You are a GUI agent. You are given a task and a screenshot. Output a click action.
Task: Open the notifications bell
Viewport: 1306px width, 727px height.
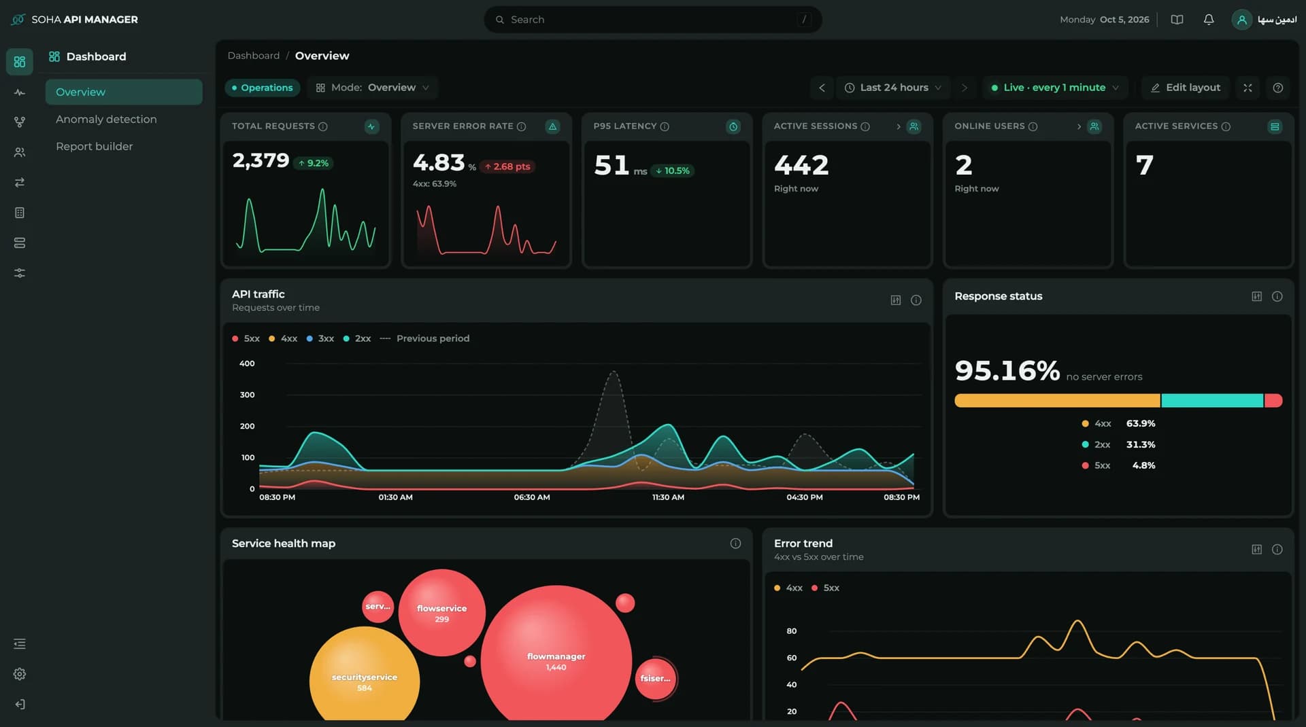(x=1209, y=20)
